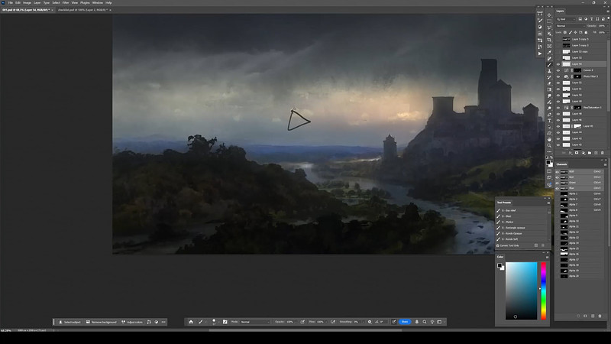The width and height of the screenshot is (611, 344).
Task: Select the Marker tool preset
Action: [522, 222]
